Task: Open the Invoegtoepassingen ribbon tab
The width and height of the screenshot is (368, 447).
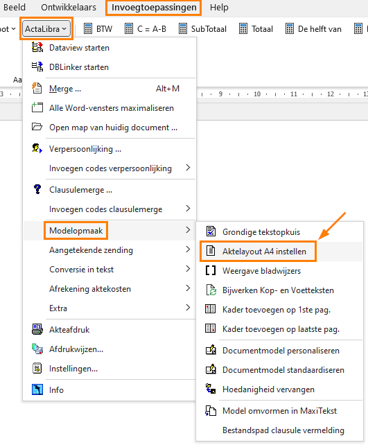Action: point(154,7)
